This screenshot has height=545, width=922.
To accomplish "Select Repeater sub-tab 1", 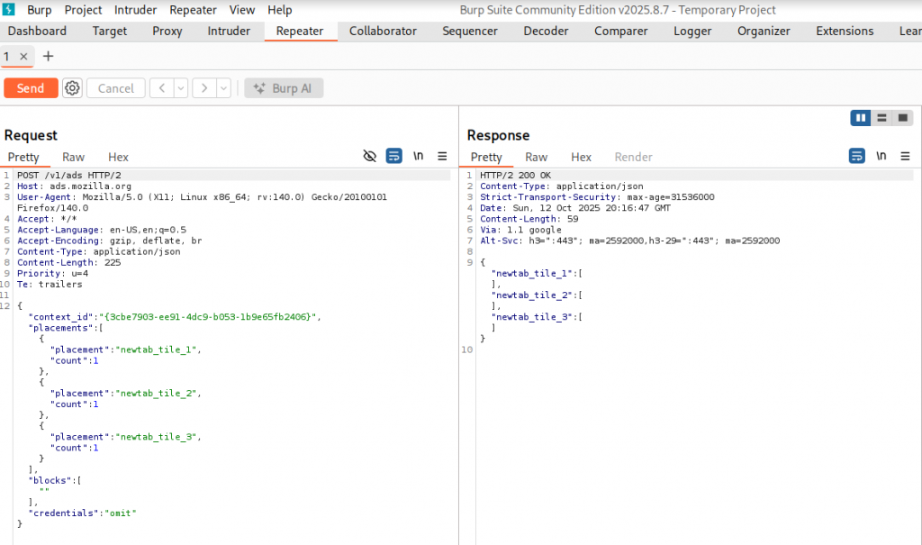I will (x=7, y=57).
